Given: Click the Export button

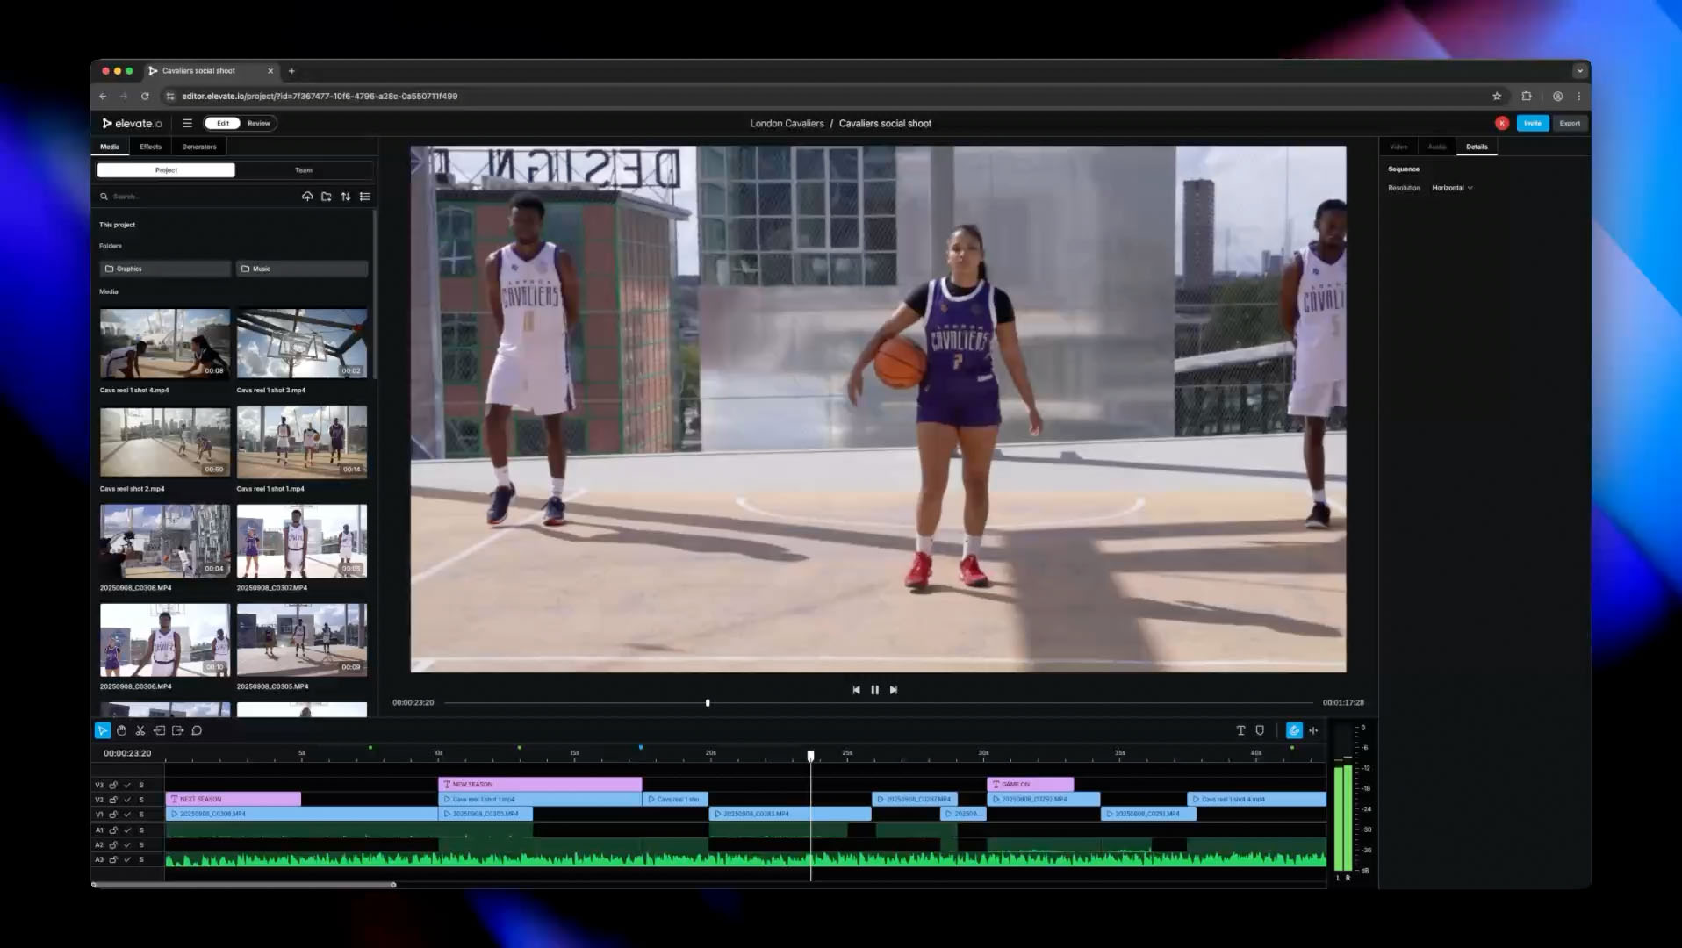Looking at the screenshot, I should (x=1570, y=124).
